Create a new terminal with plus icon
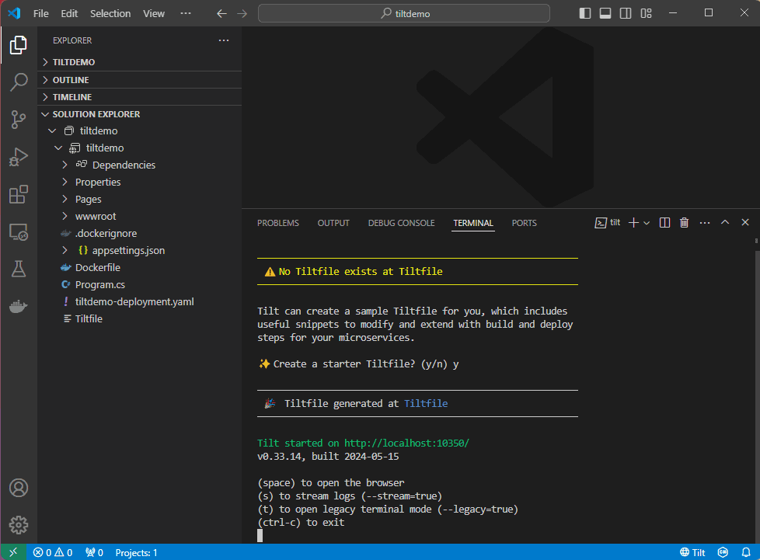Screen dimensions: 760x560 633,222
